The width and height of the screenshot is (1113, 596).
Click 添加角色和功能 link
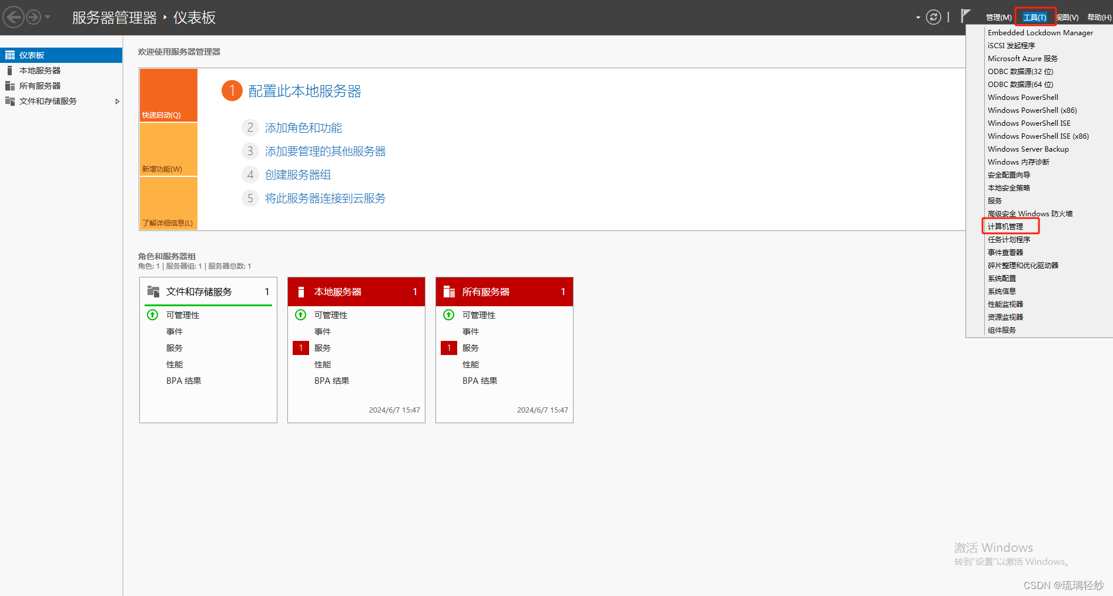pyautogui.click(x=303, y=128)
